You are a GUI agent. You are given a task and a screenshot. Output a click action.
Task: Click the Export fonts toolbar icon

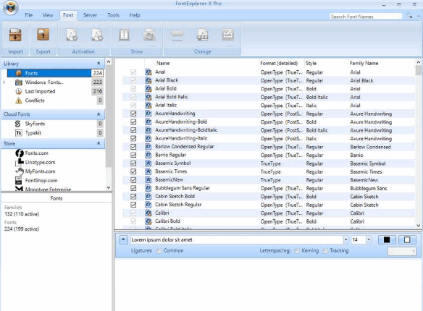(x=43, y=35)
